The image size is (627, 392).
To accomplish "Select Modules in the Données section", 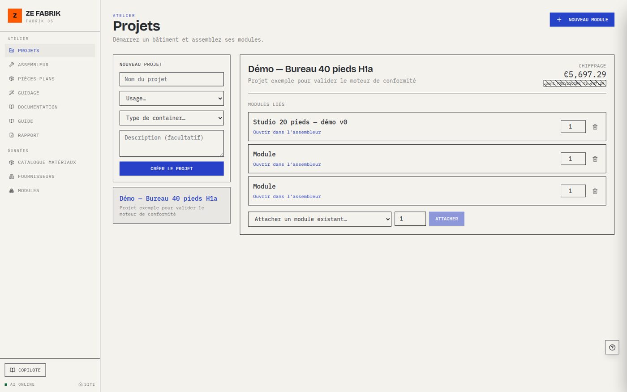I will (x=50, y=190).
